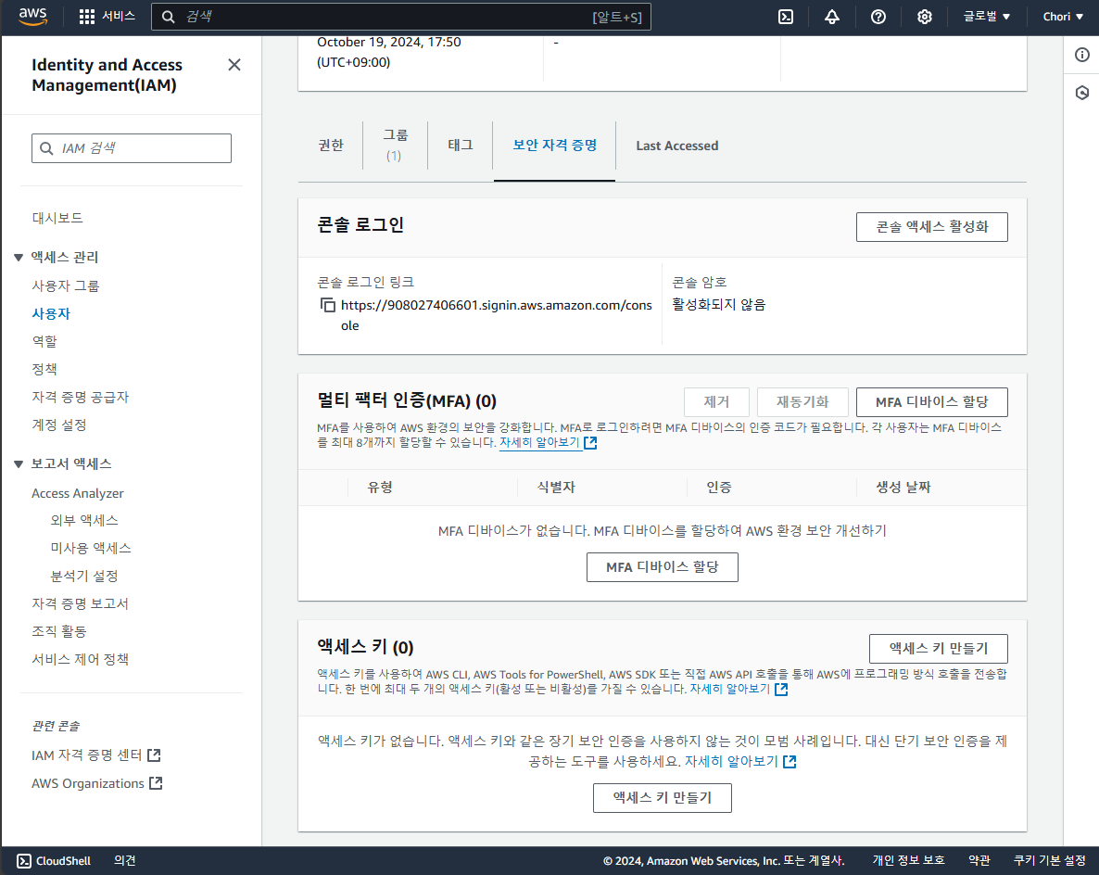Select the 보안 자격 증명 tab

[554, 146]
